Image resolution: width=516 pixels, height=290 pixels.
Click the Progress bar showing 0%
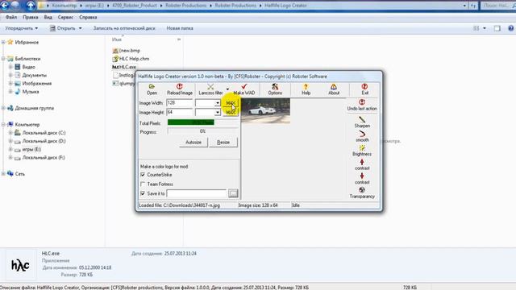pos(202,131)
